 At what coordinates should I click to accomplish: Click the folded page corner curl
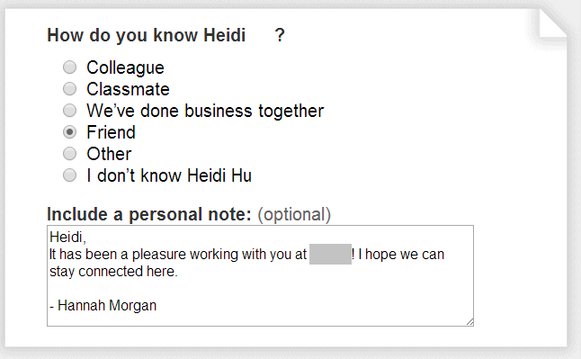(552, 23)
